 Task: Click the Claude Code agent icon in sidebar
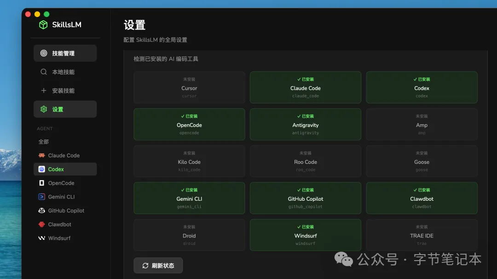[x=41, y=155]
